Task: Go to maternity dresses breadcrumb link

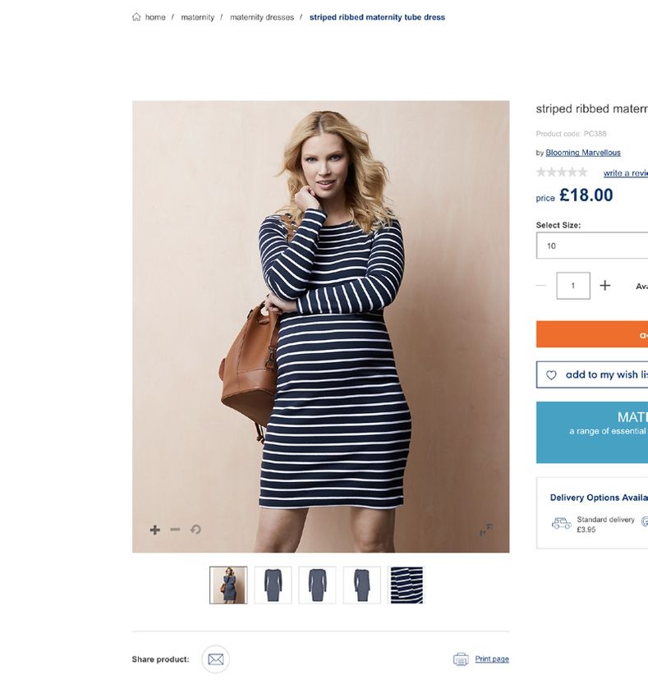Action: click(262, 17)
